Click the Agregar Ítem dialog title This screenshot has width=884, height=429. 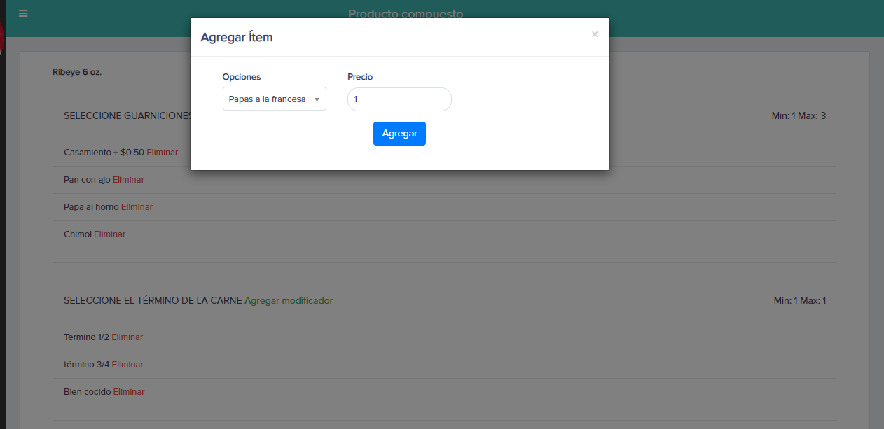237,38
